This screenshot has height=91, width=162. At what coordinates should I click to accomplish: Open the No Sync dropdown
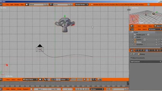tap(97, 89)
